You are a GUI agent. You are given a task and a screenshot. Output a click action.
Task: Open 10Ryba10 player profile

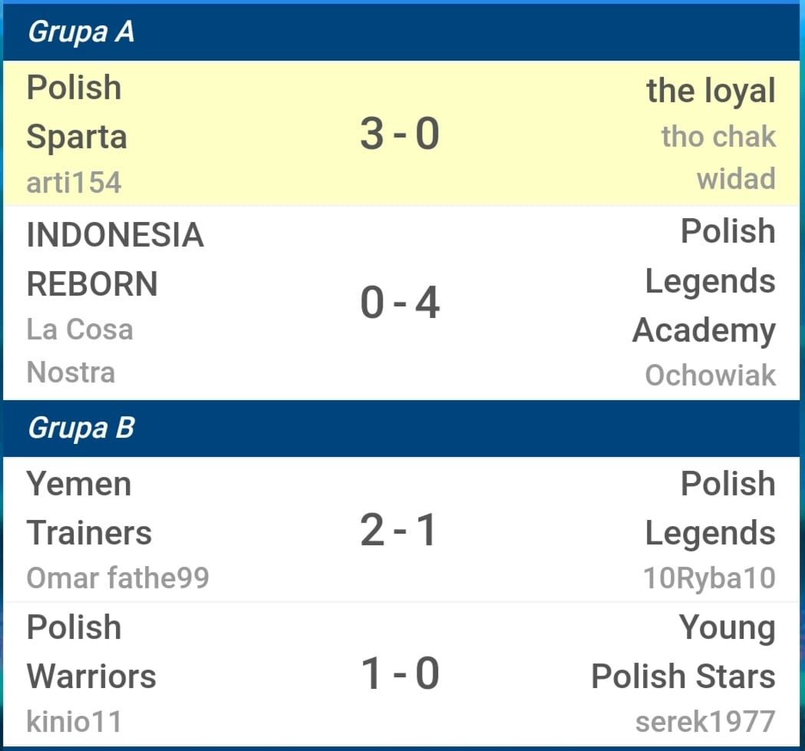(x=710, y=578)
